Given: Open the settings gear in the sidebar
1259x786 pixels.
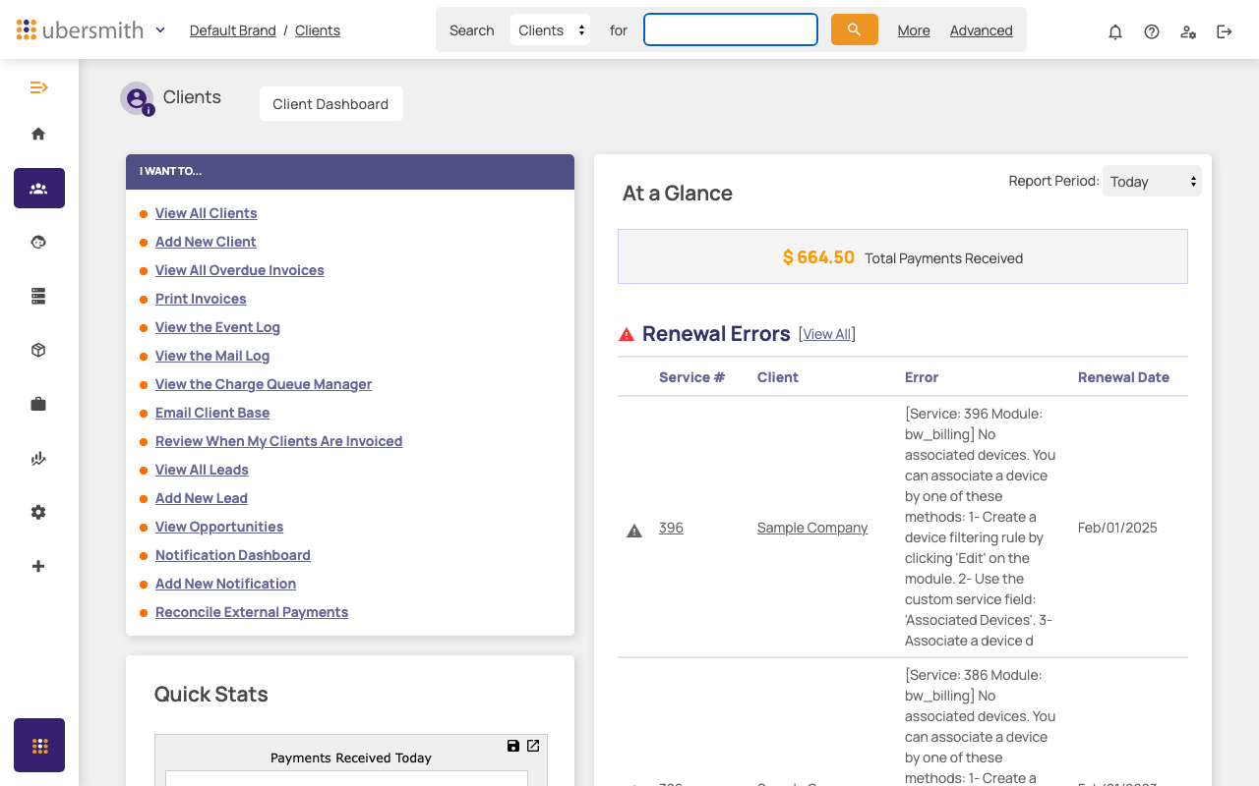Looking at the screenshot, I should coord(38,512).
